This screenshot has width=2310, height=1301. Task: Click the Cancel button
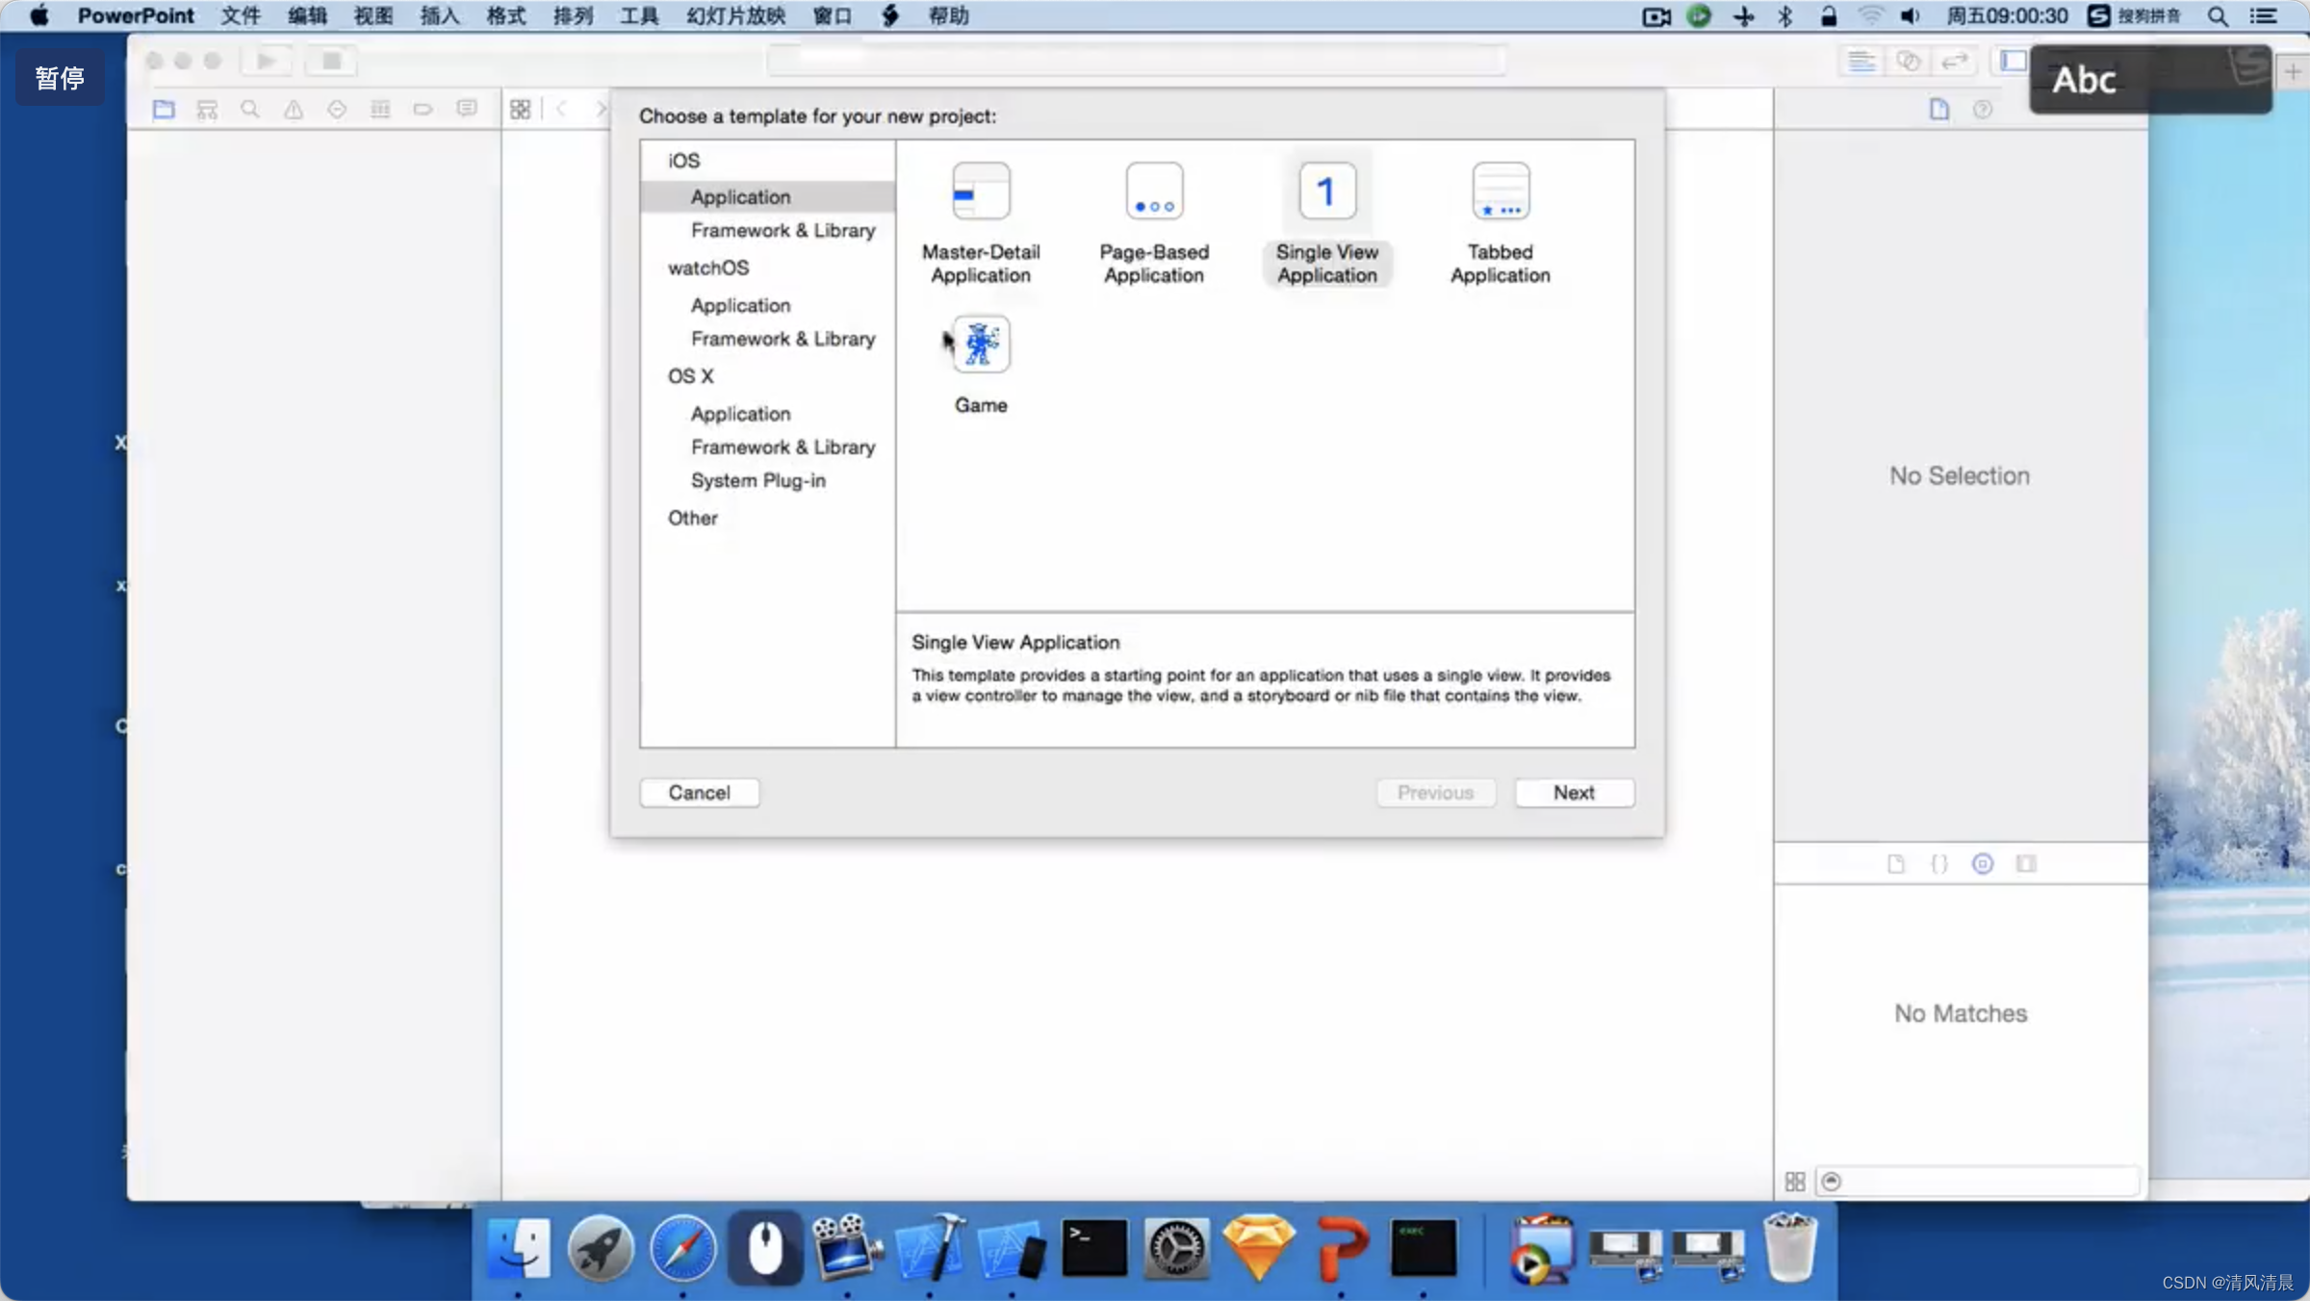pyautogui.click(x=699, y=793)
